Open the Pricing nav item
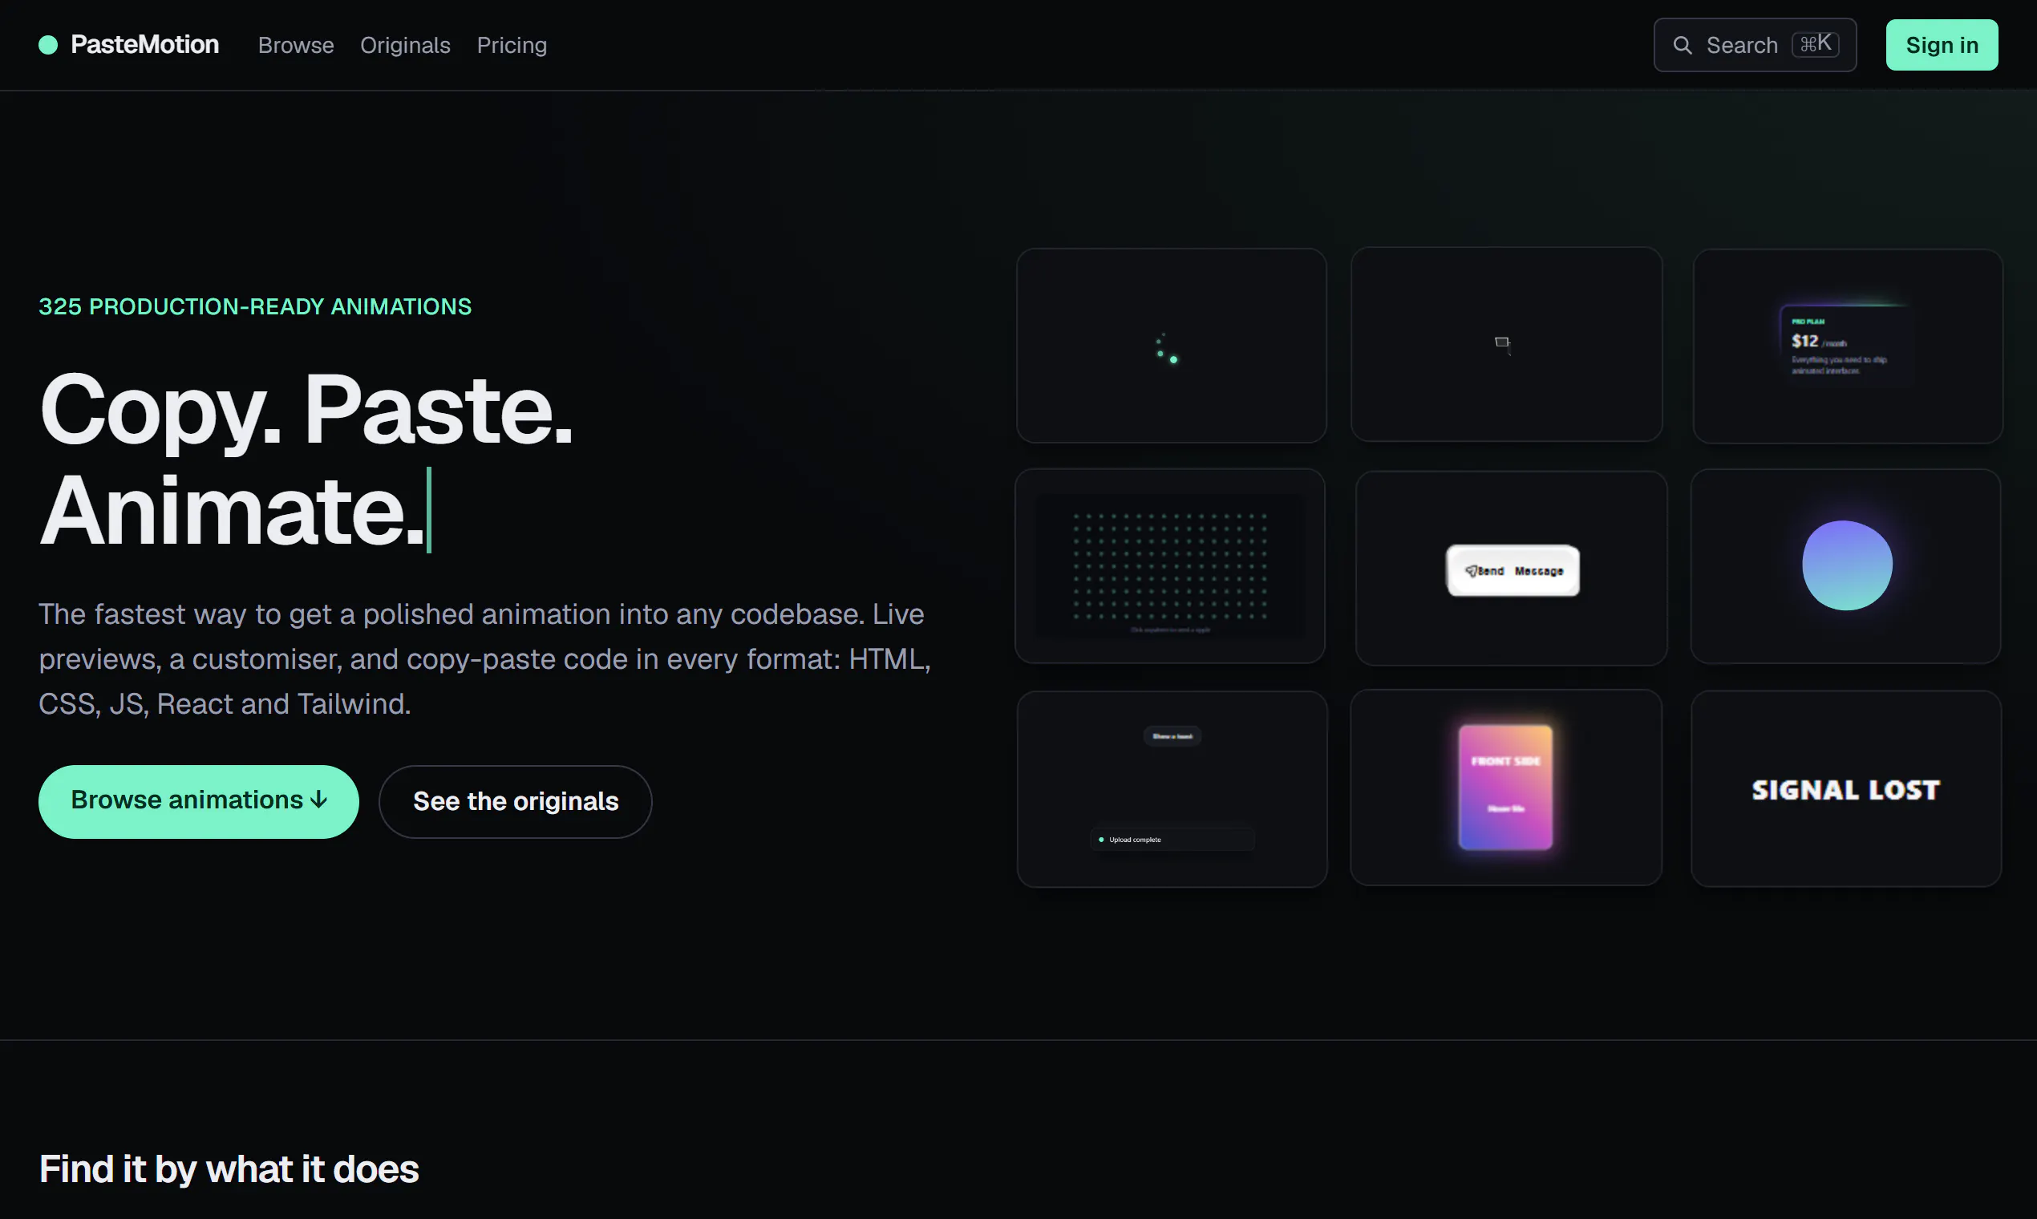The height and width of the screenshot is (1219, 2037). (512, 45)
